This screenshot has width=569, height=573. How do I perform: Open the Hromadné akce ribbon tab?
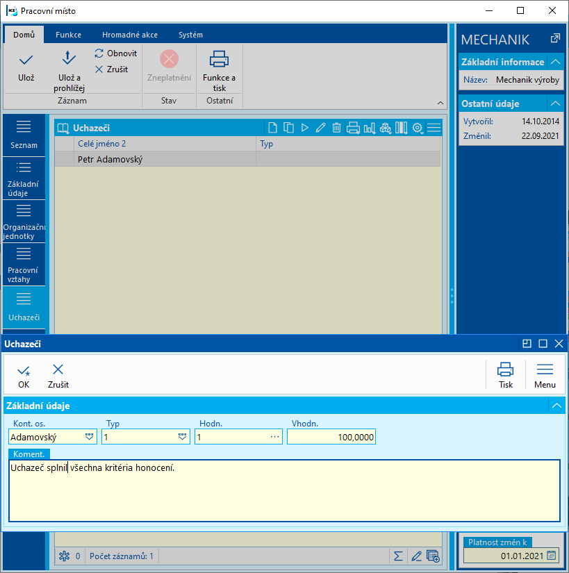coord(130,35)
